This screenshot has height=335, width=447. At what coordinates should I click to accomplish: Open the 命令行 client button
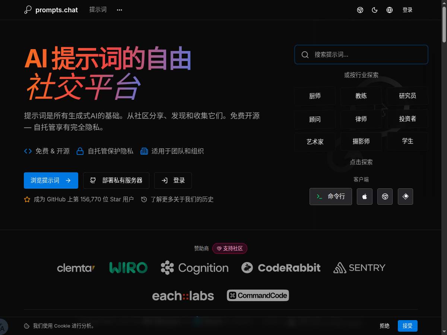[x=330, y=197]
